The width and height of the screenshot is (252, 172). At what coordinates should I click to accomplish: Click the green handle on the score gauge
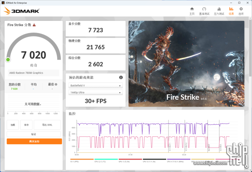8,59
